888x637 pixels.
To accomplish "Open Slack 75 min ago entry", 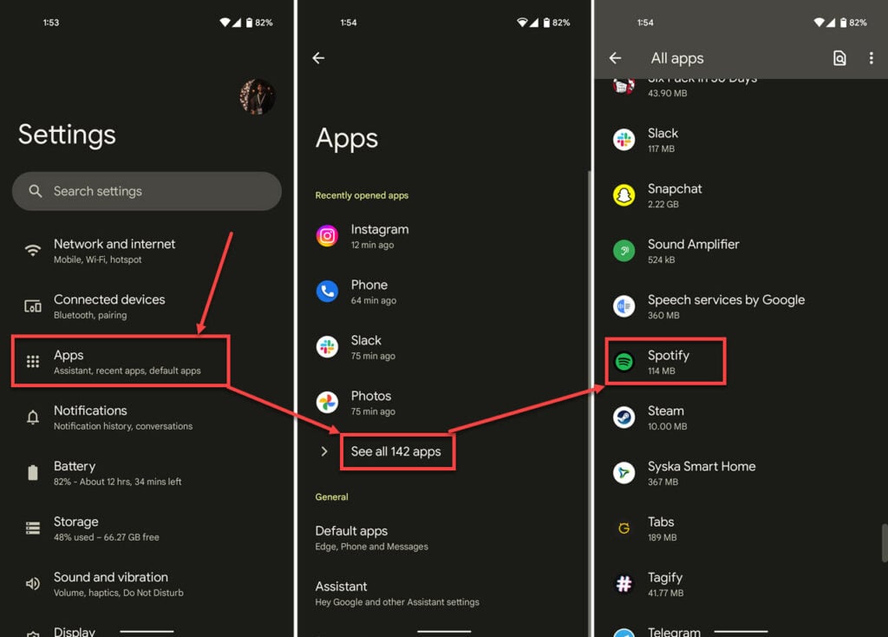I will [443, 347].
